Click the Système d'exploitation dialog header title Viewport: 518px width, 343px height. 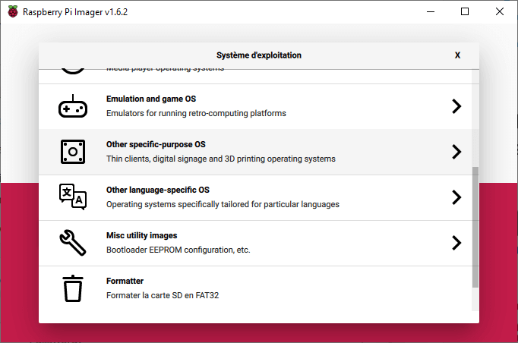[x=259, y=55]
